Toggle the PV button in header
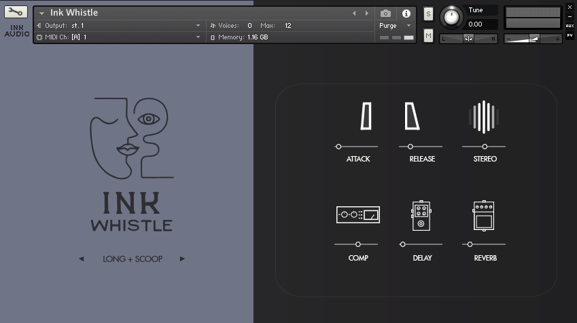 click(570, 35)
